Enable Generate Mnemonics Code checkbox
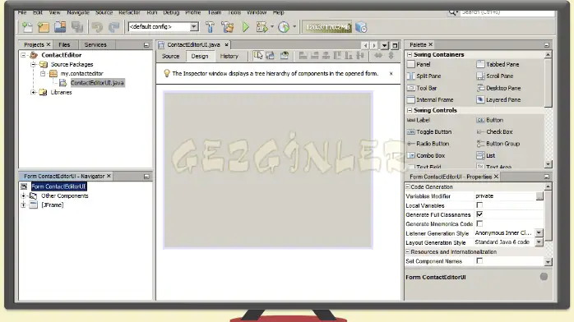Image resolution: width=574 pixels, height=322 pixels. click(x=479, y=223)
